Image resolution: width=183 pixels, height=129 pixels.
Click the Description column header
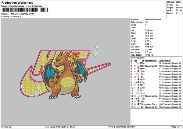(x=151, y=61)
